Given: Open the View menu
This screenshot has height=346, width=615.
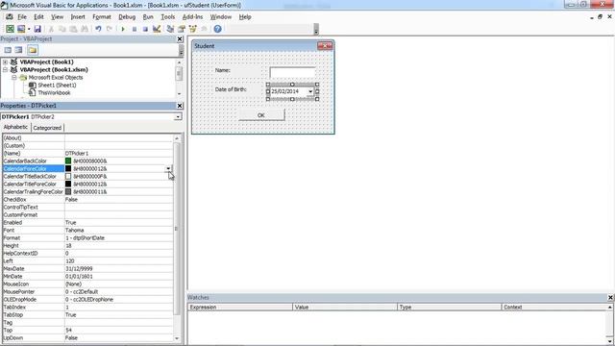Looking at the screenshot, I should pyautogui.click(x=58, y=17).
